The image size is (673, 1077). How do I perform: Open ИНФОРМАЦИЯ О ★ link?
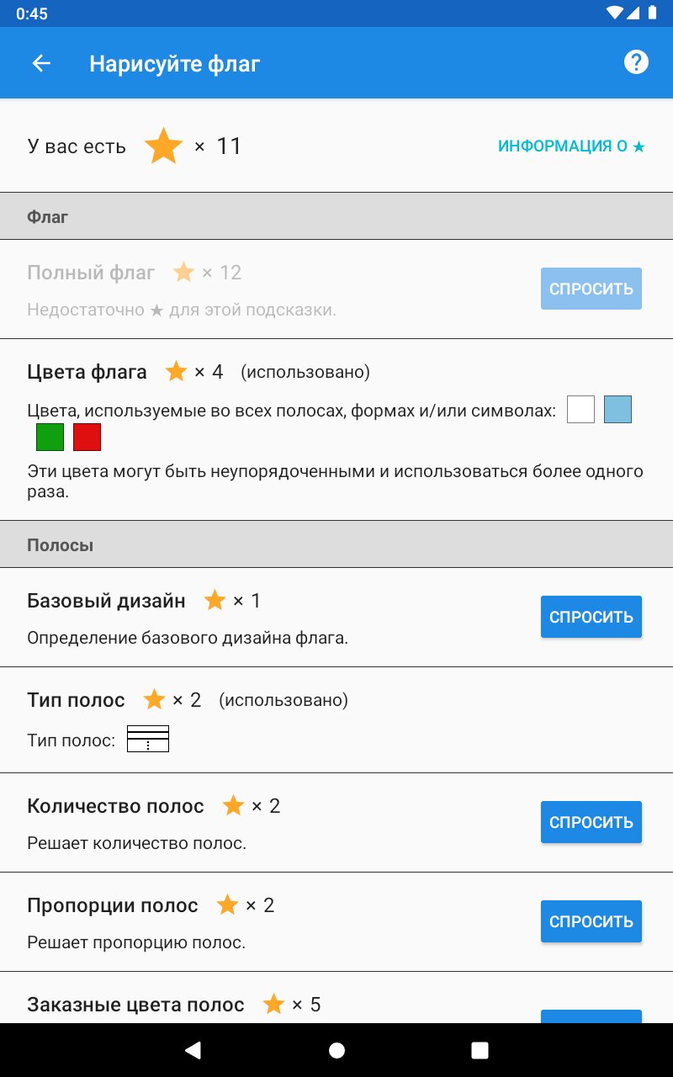[x=571, y=146]
